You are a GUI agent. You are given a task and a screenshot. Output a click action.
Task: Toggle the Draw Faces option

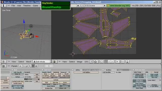139,80
